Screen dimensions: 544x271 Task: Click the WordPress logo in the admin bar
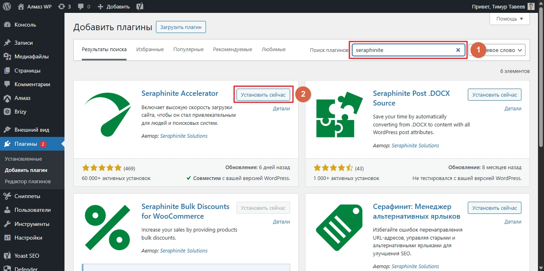[7, 6]
